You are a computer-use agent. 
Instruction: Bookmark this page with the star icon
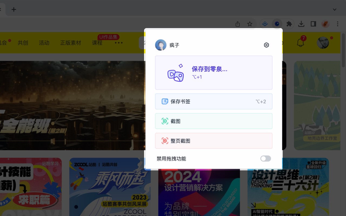click(x=250, y=24)
